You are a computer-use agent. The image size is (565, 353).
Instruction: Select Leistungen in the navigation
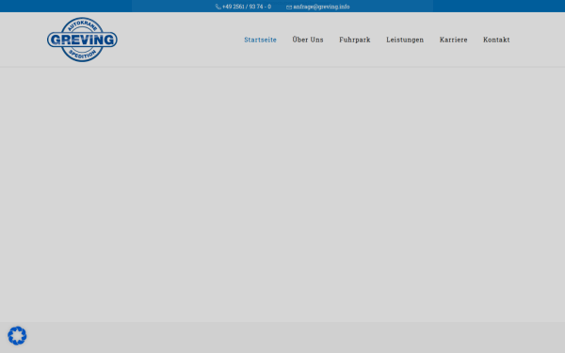point(405,40)
